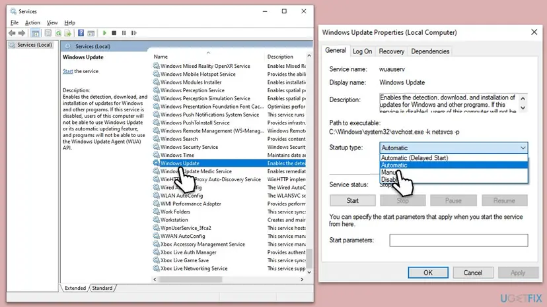This screenshot has height=307, width=547.
Task: Select Services (Local) in the console tree
Action: tap(31, 45)
